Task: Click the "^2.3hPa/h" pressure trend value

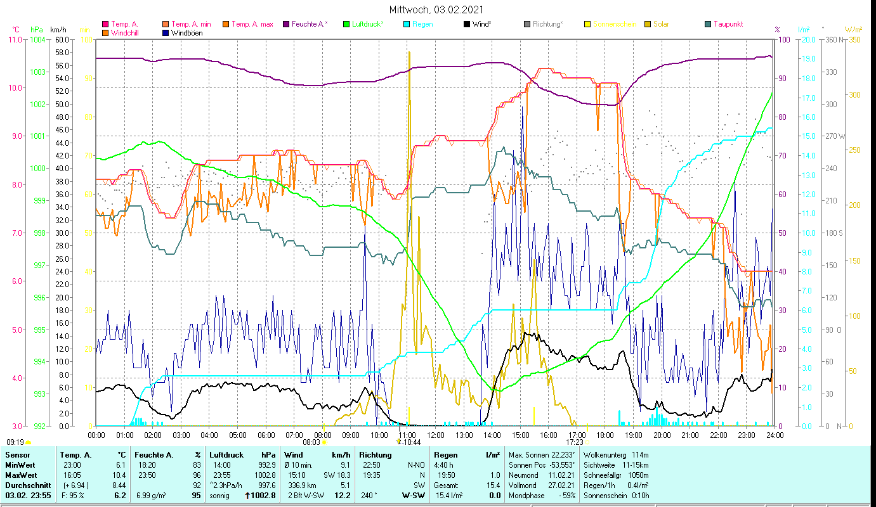Action: [226, 485]
